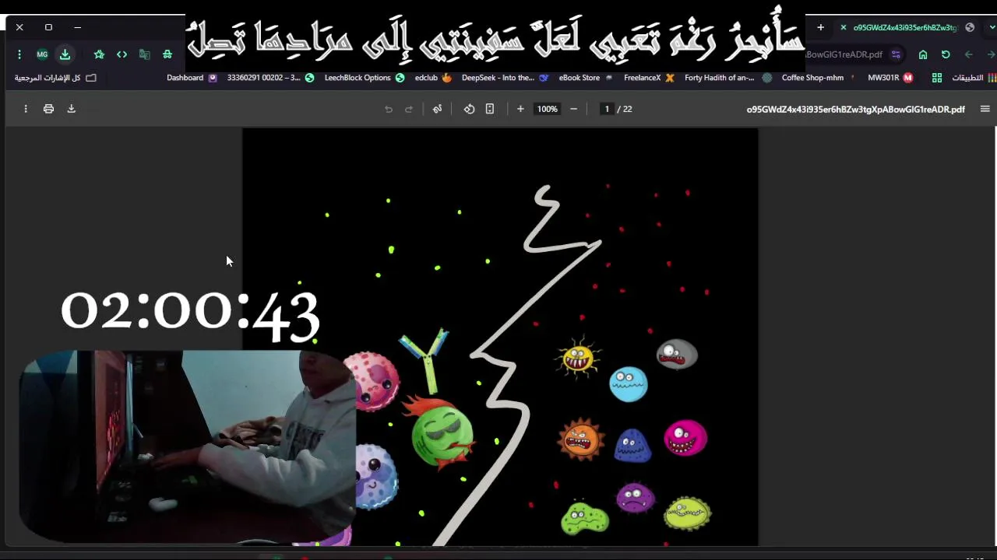Viewport: 997px width, 560px height.
Task: Click the incognito-style extension icon
Action: coord(167,54)
